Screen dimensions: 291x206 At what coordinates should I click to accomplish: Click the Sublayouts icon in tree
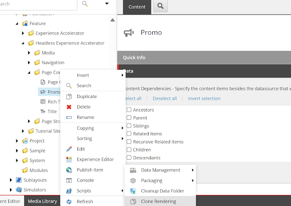pyautogui.click(x=19, y=180)
